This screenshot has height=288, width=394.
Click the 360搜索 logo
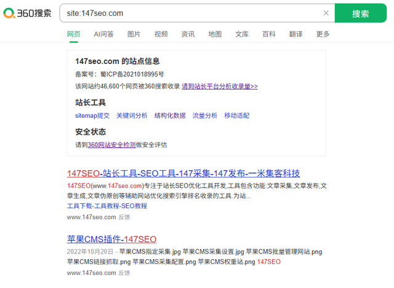pyautogui.click(x=27, y=13)
